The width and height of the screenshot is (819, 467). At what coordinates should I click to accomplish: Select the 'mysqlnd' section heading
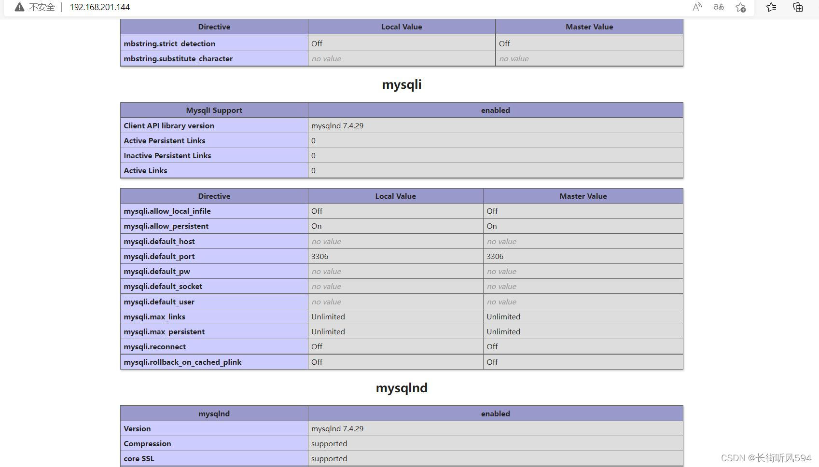pos(402,388)
